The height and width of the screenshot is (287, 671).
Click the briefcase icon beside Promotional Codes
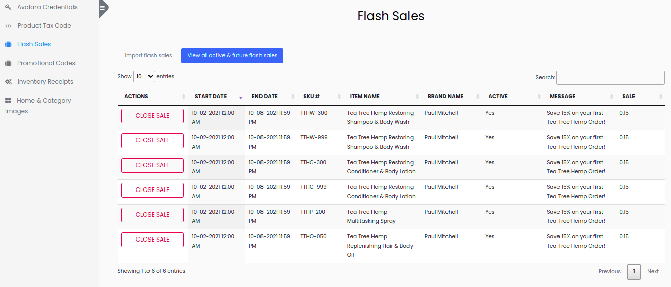click(x=8, y=63)
